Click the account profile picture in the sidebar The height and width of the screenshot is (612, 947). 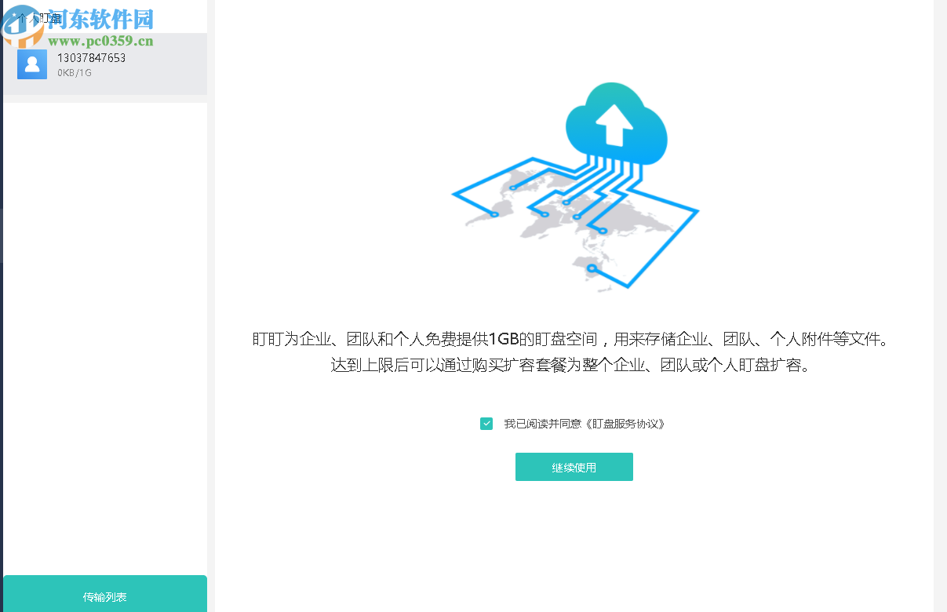pyautogui.click(x=31, y=64)
